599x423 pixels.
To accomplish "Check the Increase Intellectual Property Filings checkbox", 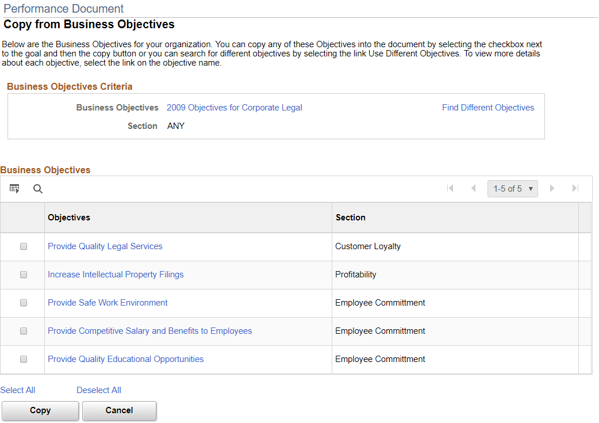I will (x=23, y=275).
